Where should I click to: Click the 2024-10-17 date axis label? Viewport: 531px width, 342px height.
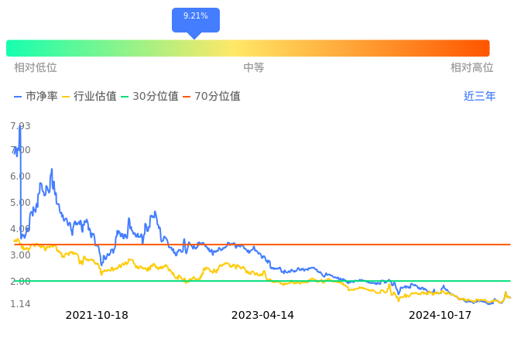pyautogui.click(x=440, y=315)
